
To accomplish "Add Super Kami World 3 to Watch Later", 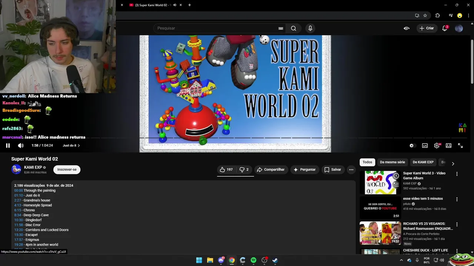I will point(396,176).
